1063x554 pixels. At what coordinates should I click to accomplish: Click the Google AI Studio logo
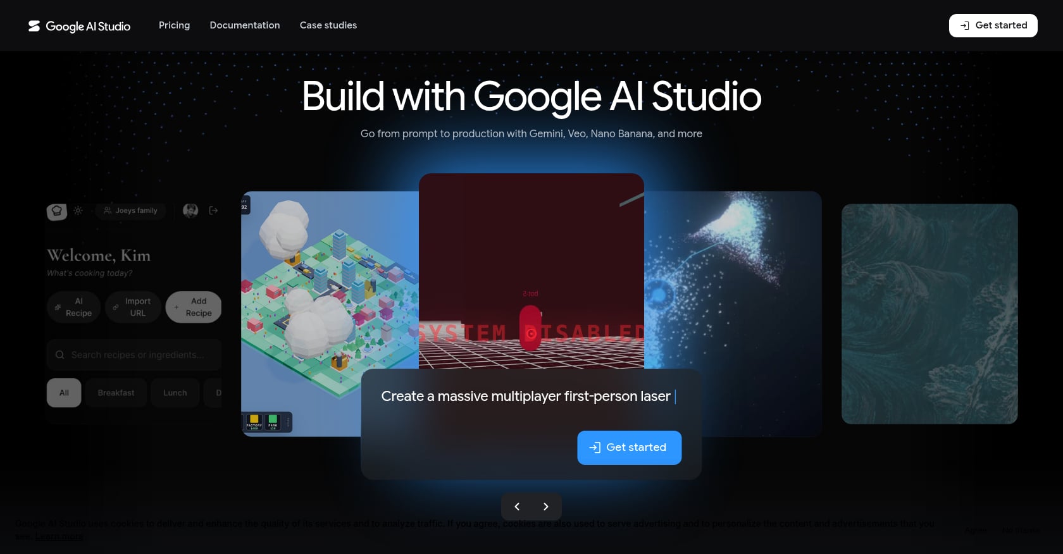click(x=79, y=26)
